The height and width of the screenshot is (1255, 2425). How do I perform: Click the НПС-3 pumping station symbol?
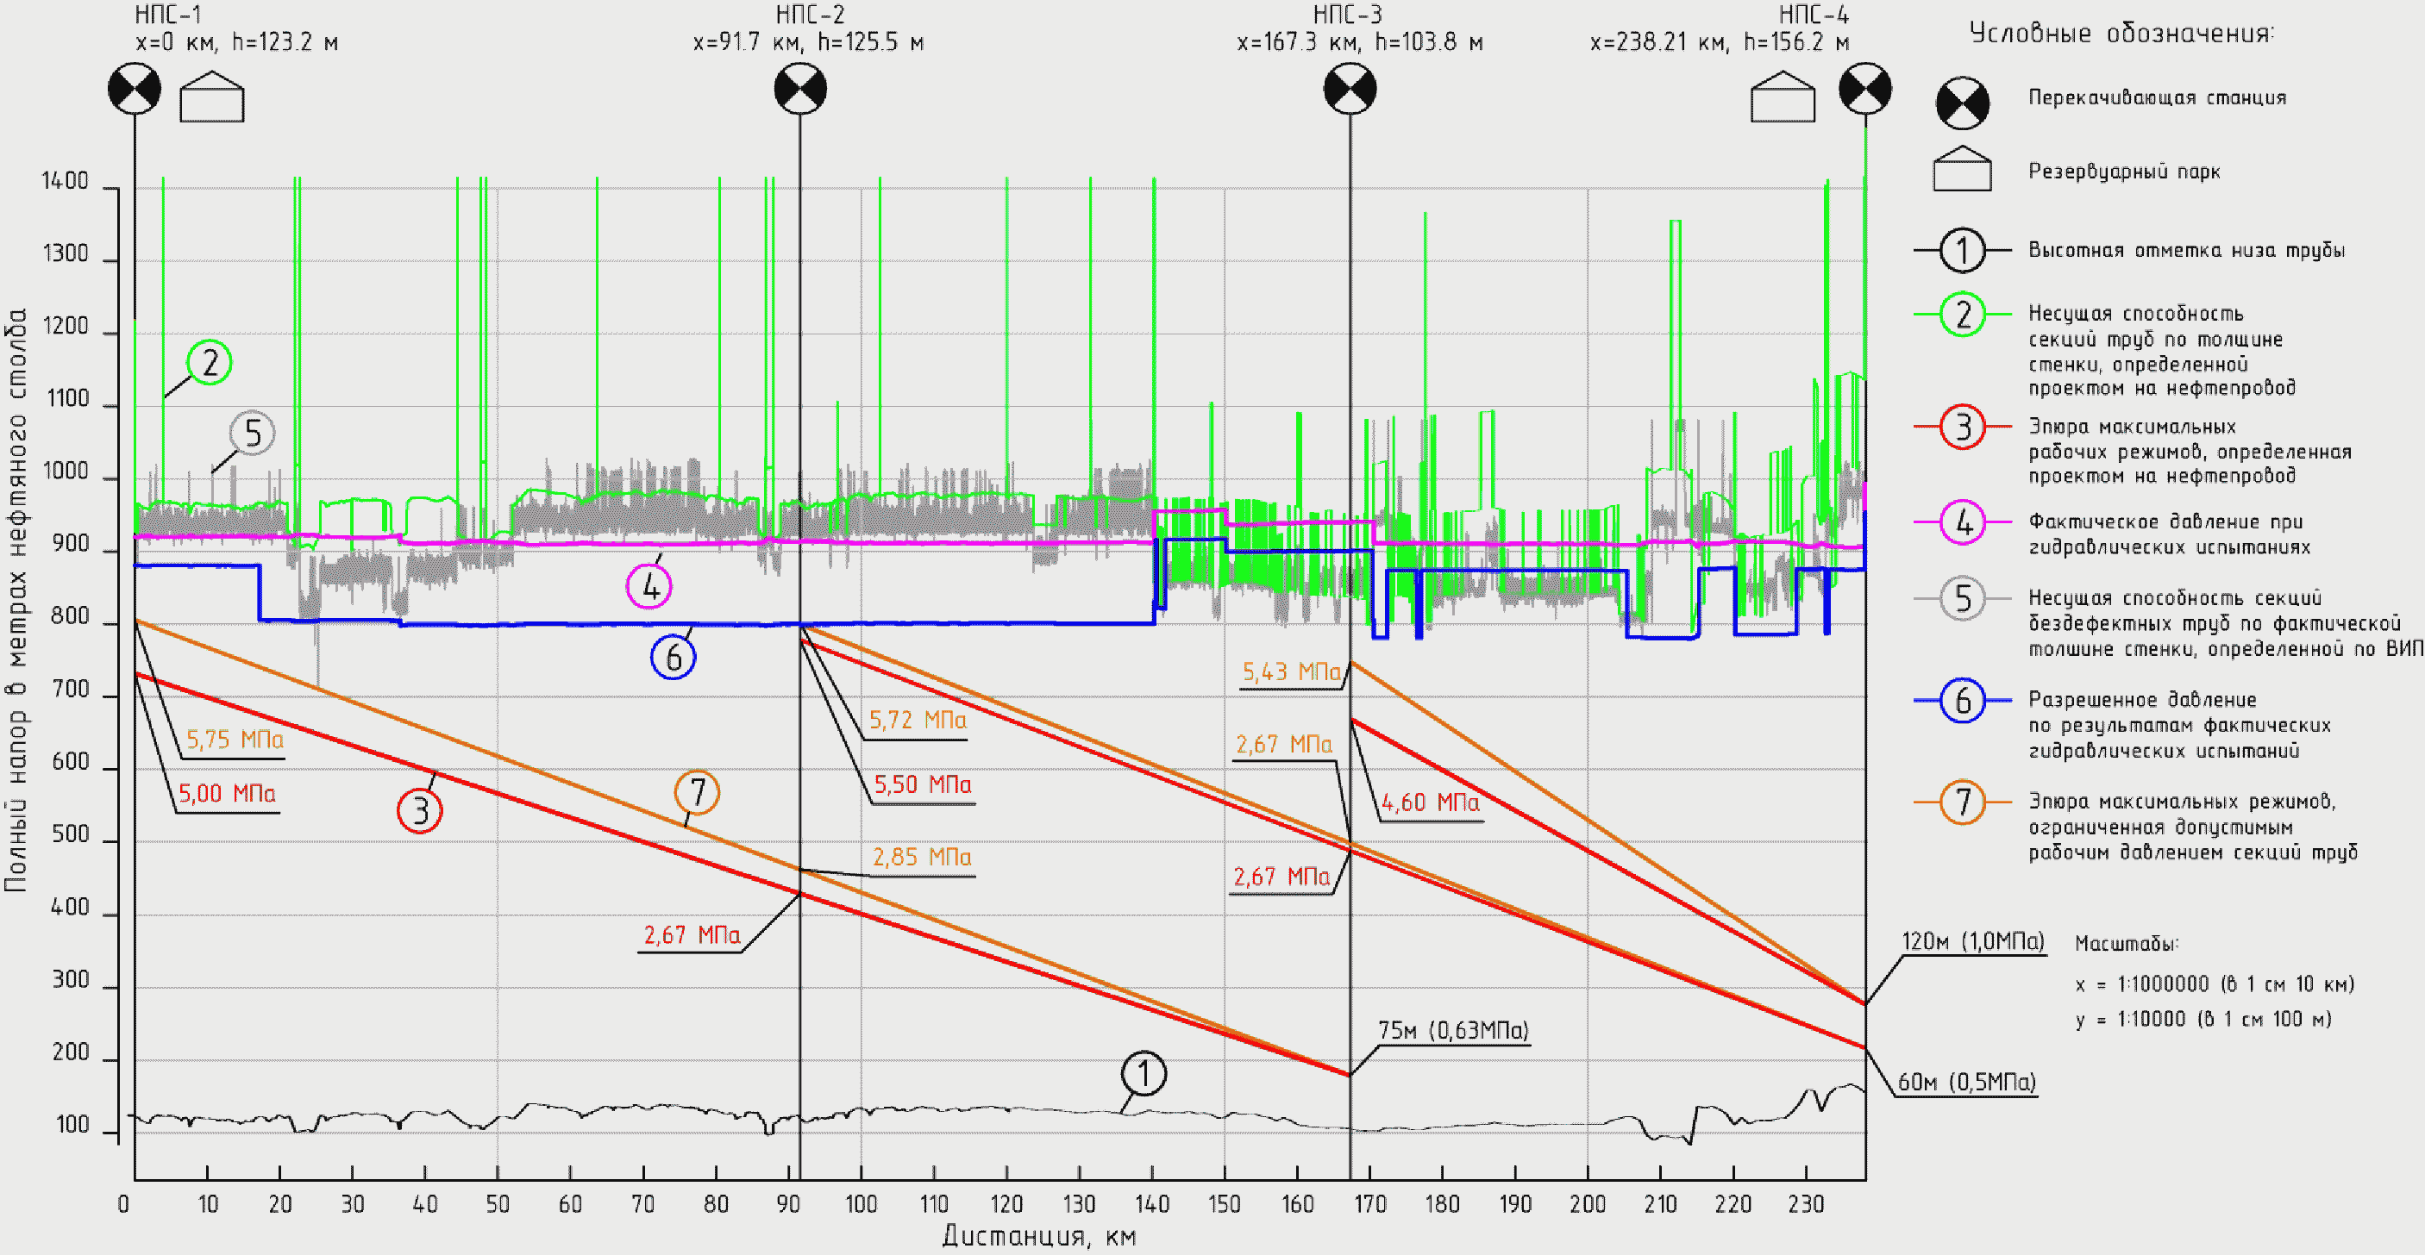coord(1350,90)
